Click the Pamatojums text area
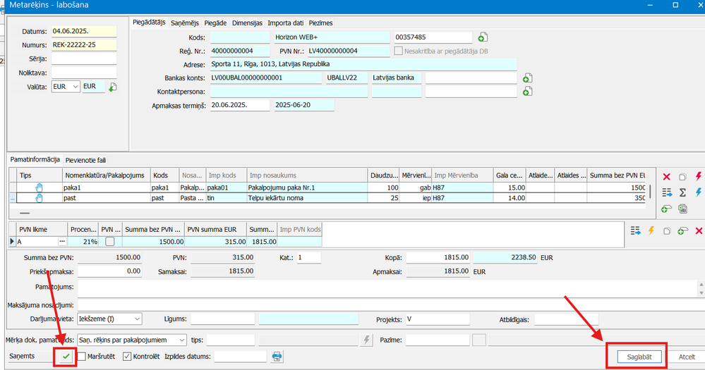Image resolution: width=705 pixels, height=370 pixels. pyautogui.click(x=387, y=288)
